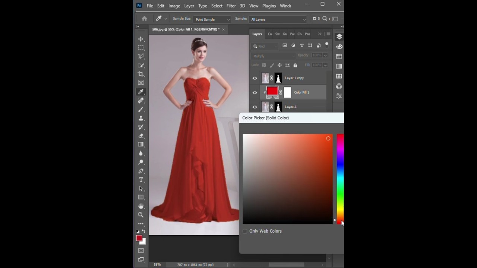Click the status bar arrow next to document size
This screenshot has height=268, width=477.
[x=227, y=265]
